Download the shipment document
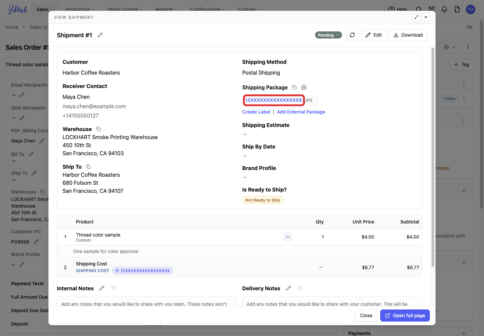 click(x=408, y=35)
